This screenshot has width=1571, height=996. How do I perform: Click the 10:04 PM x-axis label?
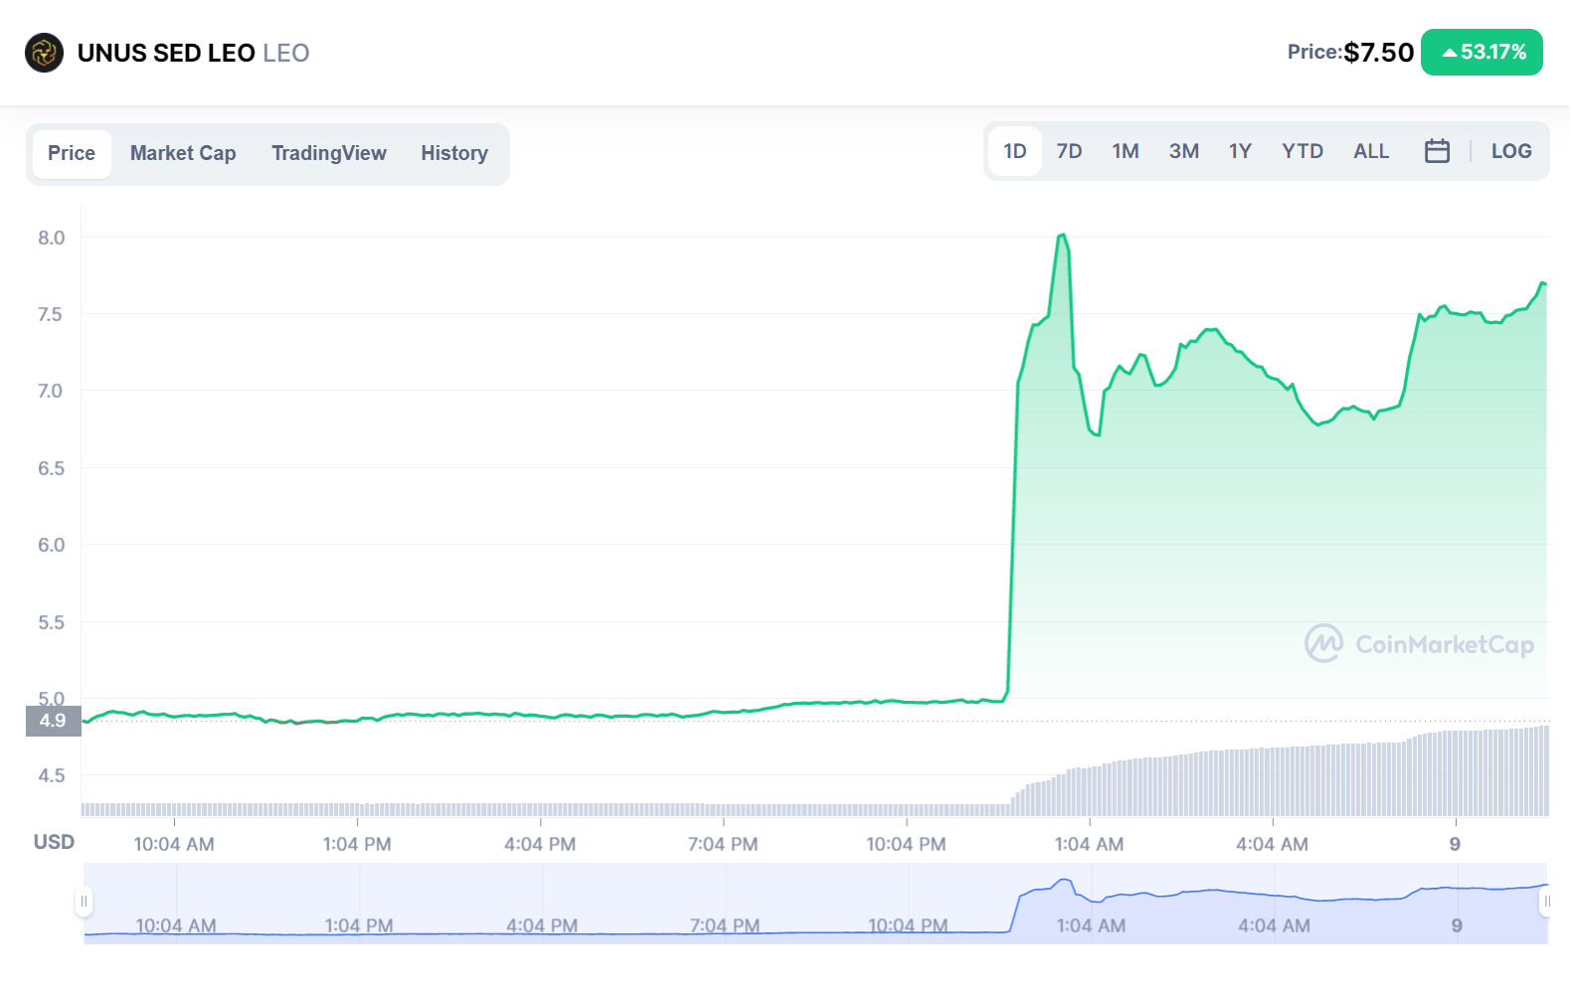point(906,844)
